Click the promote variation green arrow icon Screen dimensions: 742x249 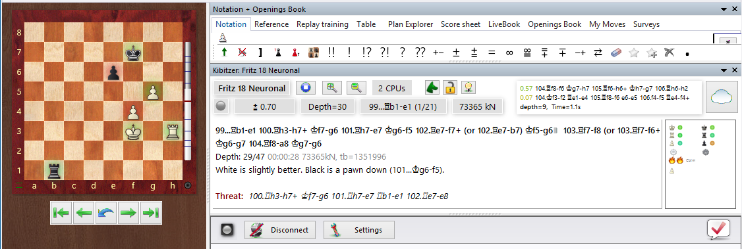pos(224,53)
